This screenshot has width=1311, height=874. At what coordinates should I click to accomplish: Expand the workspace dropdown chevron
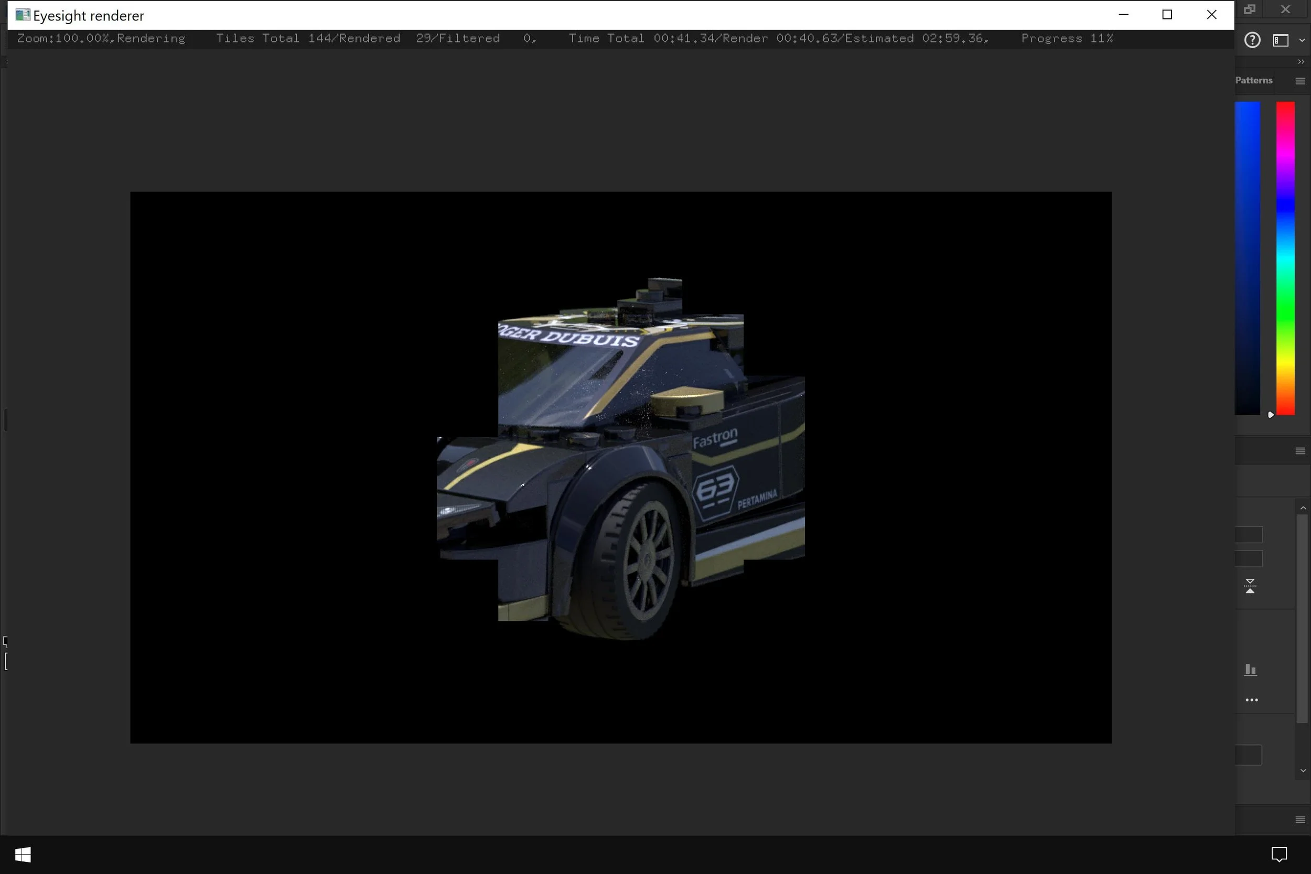tap(1302, 40)
